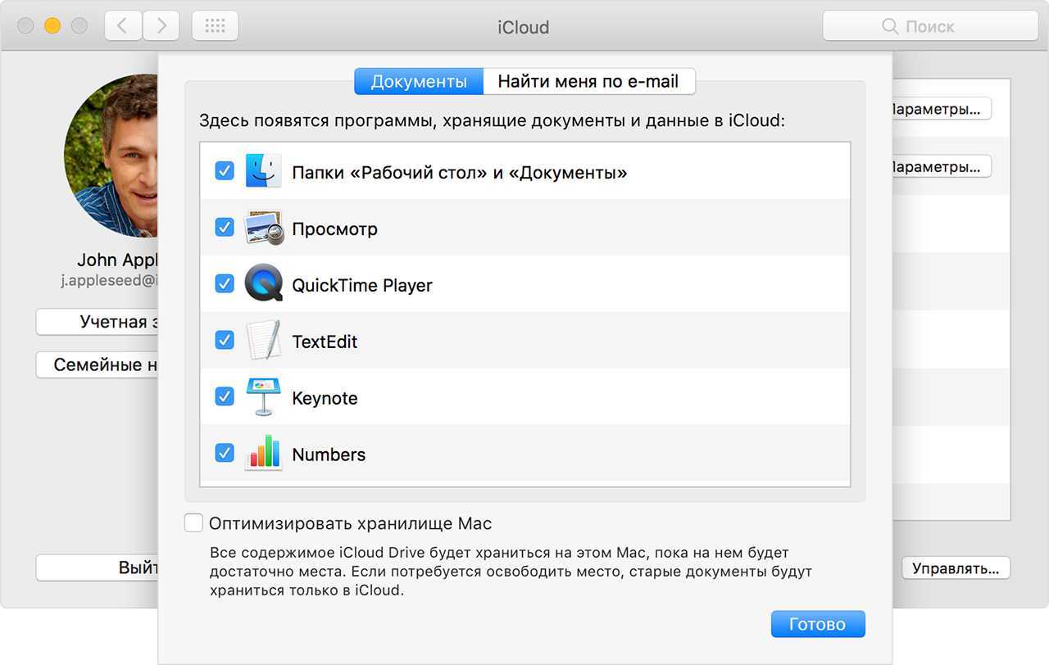This screenshot has height=665, width=1049.
Task: Click the iCloud window title
Action: [x=524, y=27]
